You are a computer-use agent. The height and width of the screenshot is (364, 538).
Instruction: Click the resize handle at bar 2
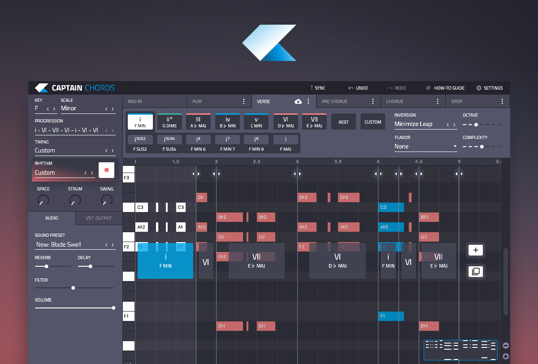(217, 173)
